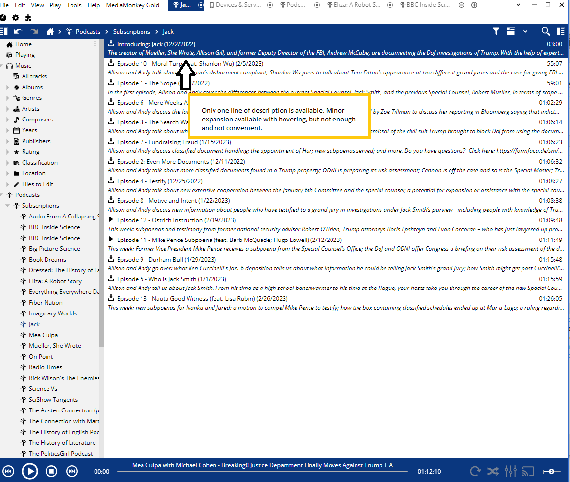Screen dimensions: 570x482
Task: Toggle the right-side panel layout icon
Action: pos(561,32)
